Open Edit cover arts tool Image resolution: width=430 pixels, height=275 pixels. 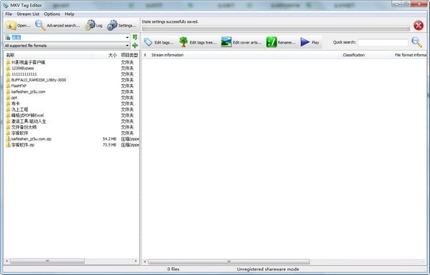coord(226,42)
